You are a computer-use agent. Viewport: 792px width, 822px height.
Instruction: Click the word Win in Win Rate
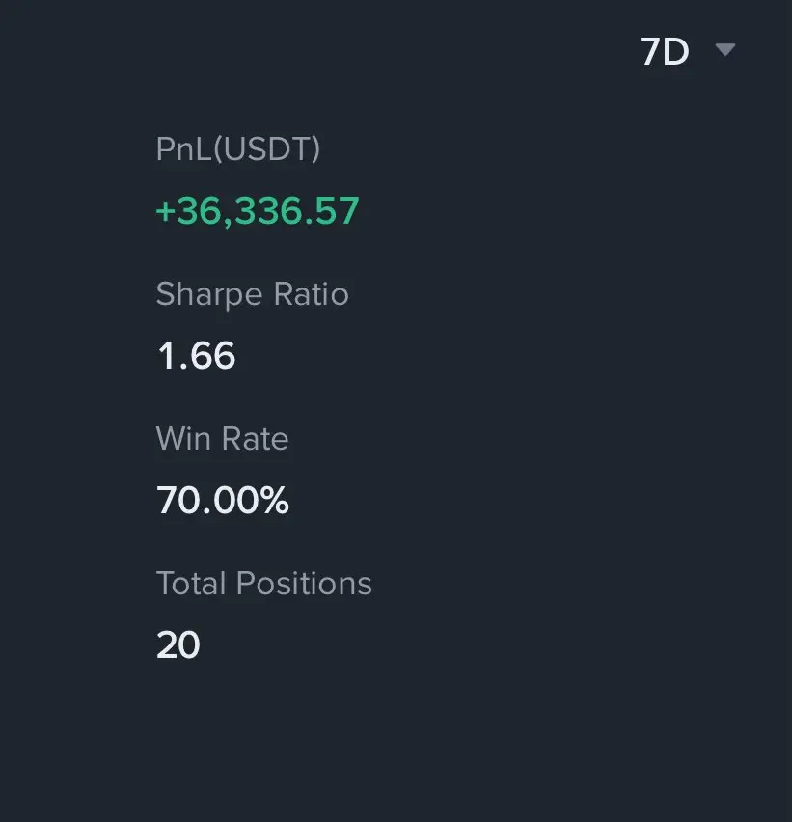pyautogui.click(x=183, y=438)
